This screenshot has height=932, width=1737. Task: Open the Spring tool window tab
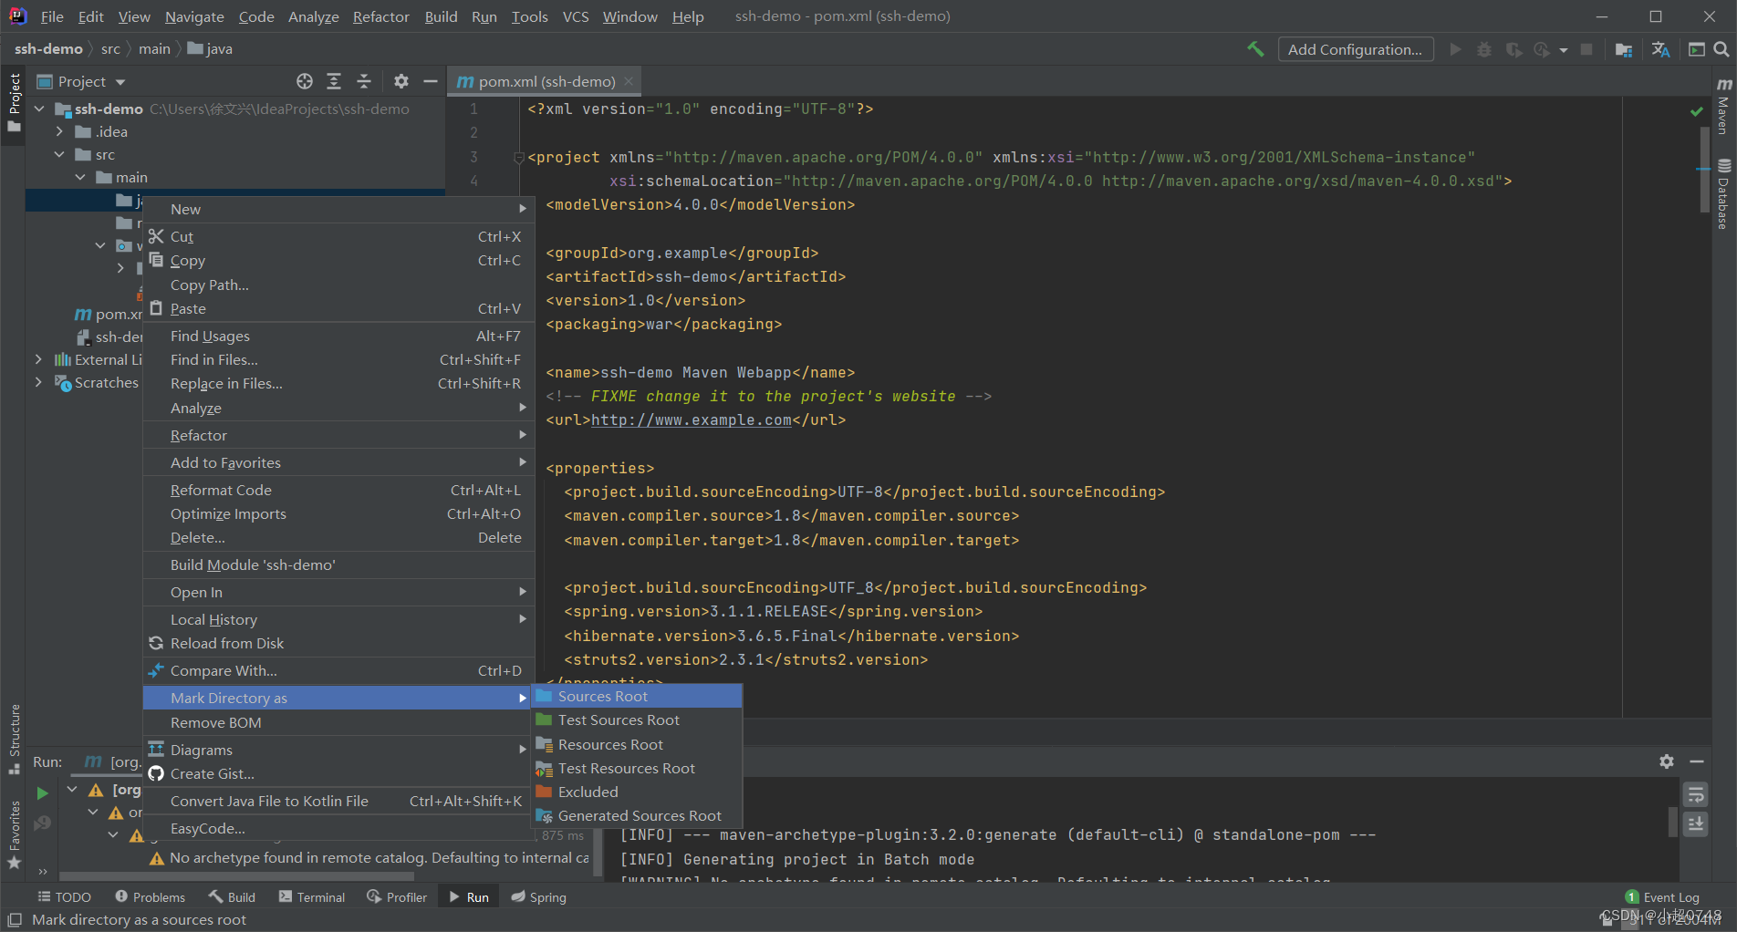pyautogui.click(x=539, y=897)
